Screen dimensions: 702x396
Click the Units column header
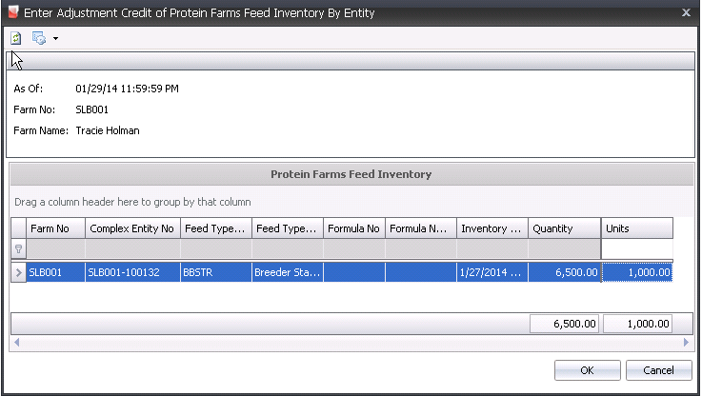coord(637,228)
